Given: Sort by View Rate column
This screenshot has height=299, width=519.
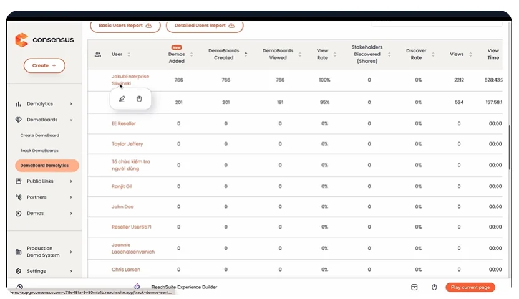Looking at the screenshot, I should pyautogui.click(x=334, y=54).
